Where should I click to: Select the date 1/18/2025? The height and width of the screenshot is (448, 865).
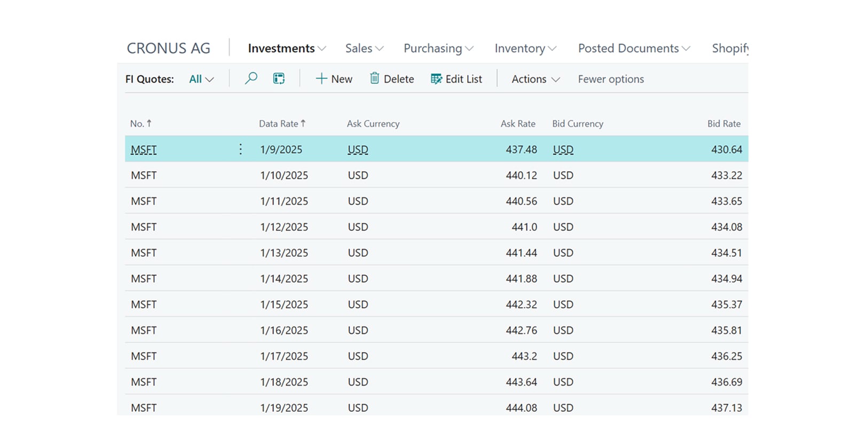284,382
